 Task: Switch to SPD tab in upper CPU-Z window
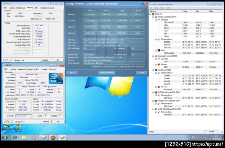coord(36,8)
